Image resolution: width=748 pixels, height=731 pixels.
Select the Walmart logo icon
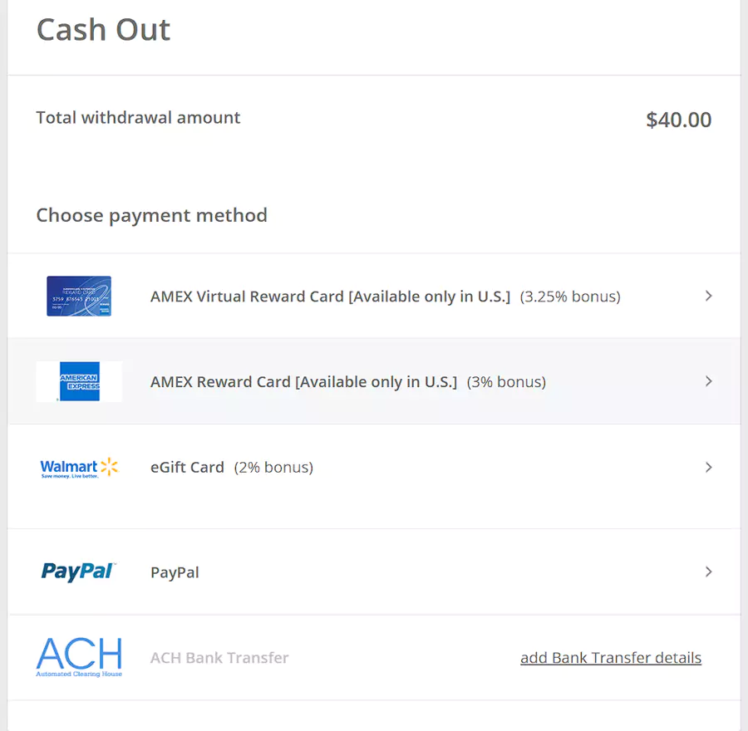point(79,467)
